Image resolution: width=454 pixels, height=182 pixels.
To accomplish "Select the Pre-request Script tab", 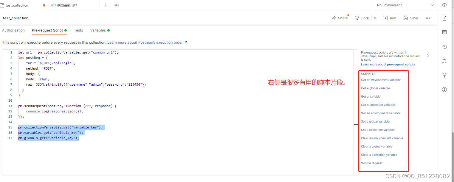I will [x=49, y=30].
